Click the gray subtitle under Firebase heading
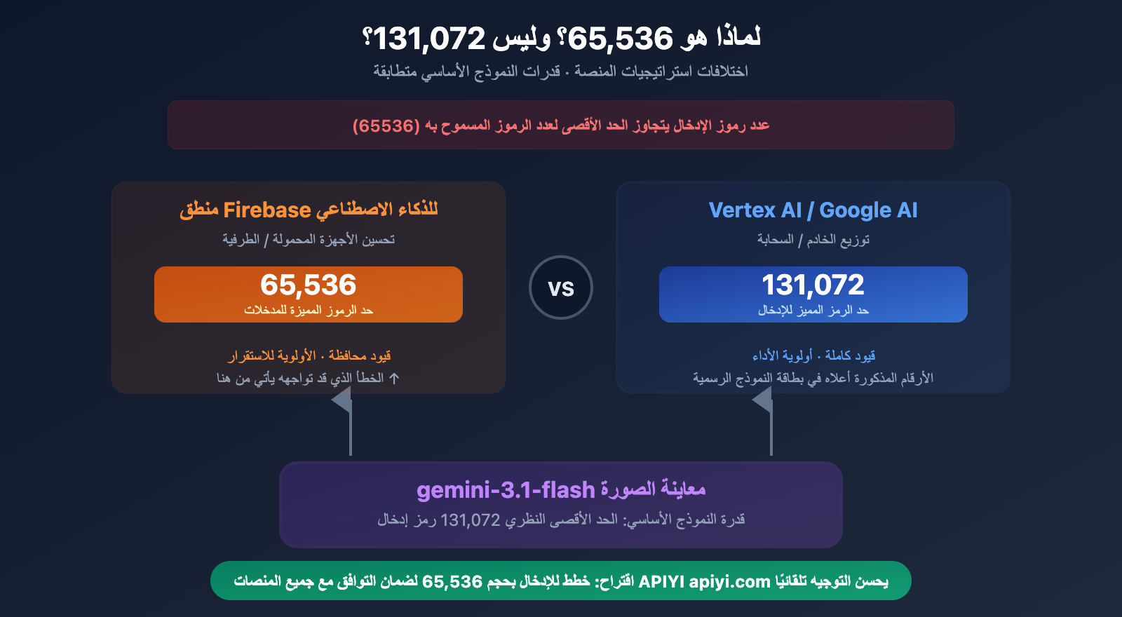 [x=309, y=240]
